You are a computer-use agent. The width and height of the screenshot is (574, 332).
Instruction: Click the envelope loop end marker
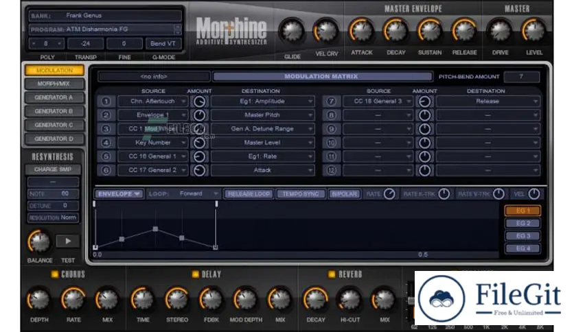click(216, 204)
